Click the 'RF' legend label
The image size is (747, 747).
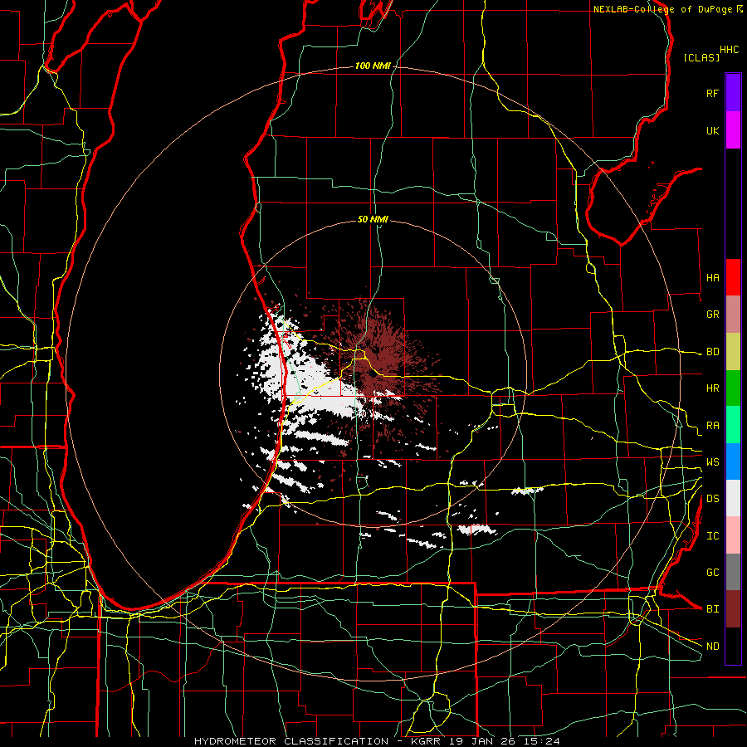point(712,93)
